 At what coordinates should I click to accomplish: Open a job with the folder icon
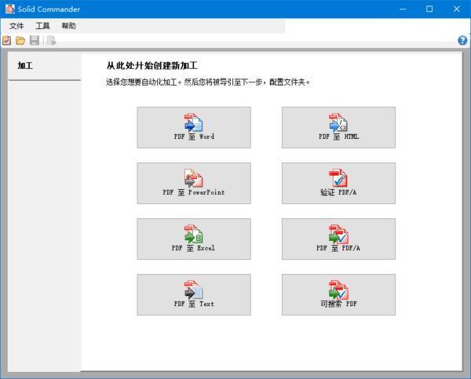point(20,40)
